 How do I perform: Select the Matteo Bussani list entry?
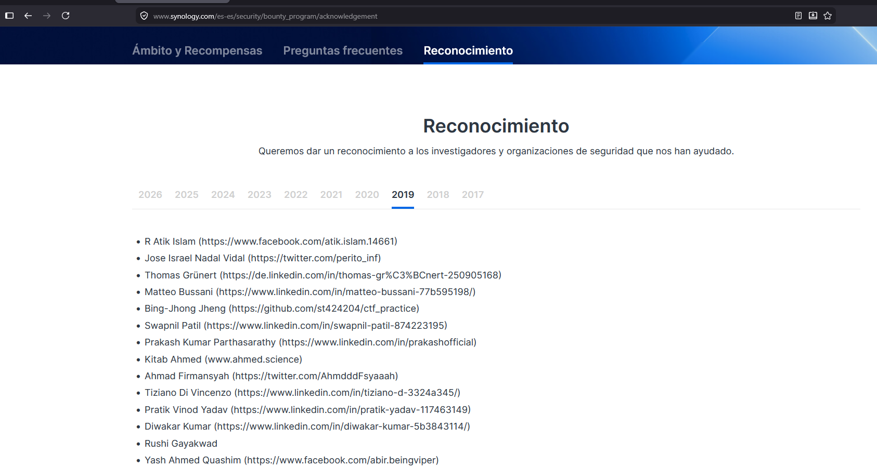pyautogui.click(x=310, y=292)
